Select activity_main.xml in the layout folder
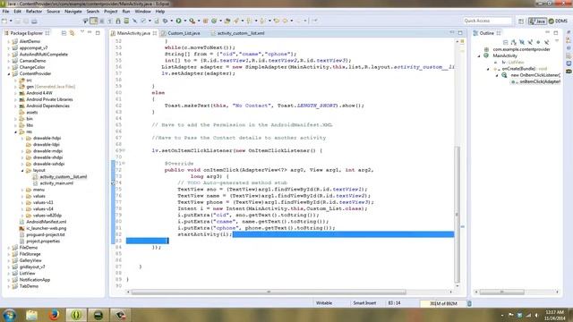573x322 pixels. [56, 183]
